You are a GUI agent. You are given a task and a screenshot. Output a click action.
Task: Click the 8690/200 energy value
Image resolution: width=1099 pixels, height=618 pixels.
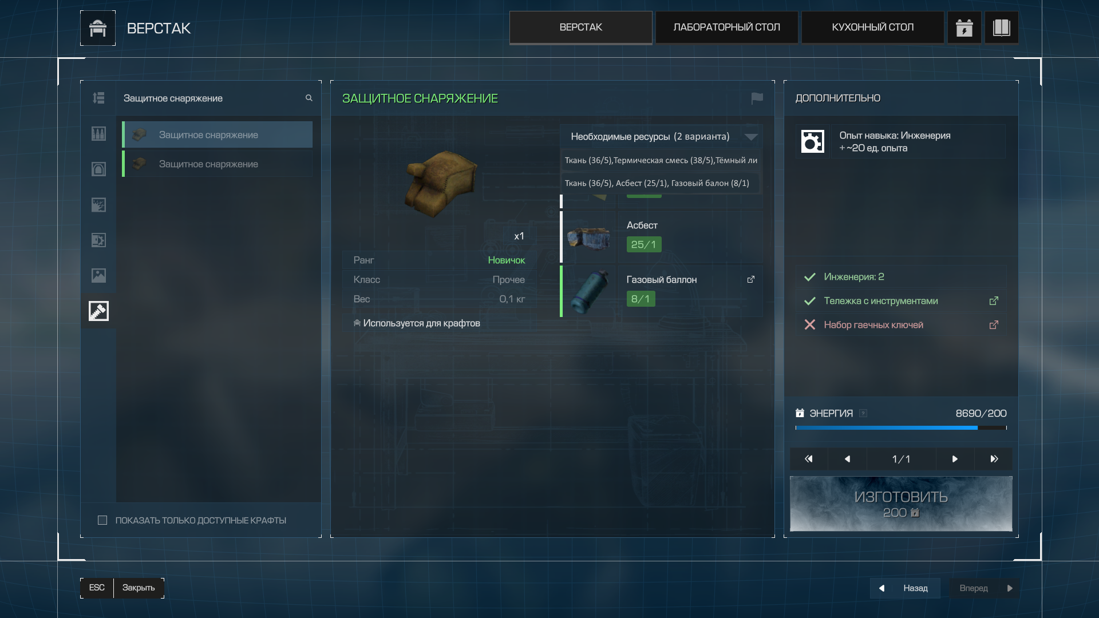click(981, 413)
